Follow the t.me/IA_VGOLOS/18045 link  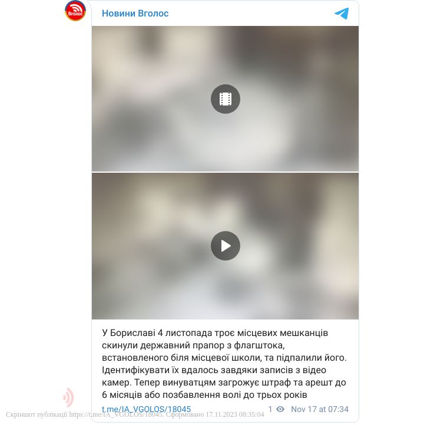pyautogui.click(x=146, y=409)
